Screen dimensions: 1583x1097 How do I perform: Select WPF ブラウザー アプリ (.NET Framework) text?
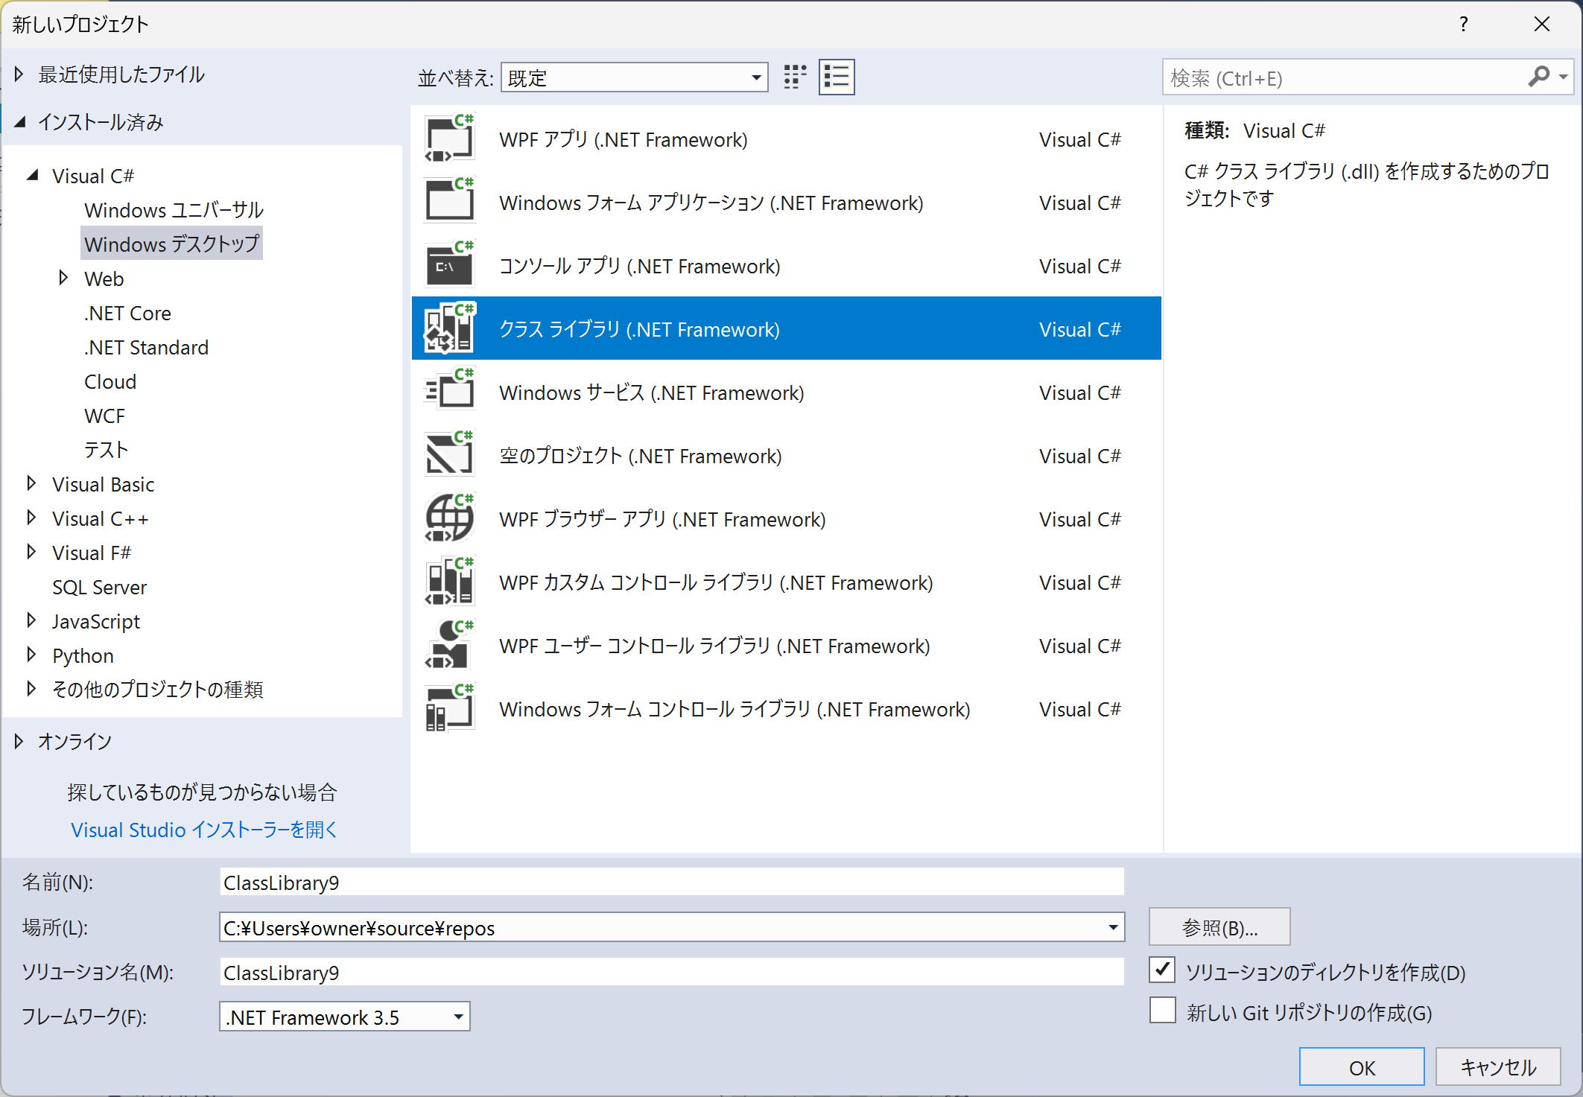(662, 519)
